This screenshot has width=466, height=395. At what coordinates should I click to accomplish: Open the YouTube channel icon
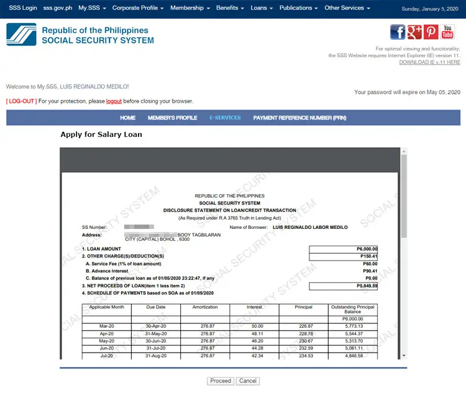pyautogui.click(x=447, y=32)
